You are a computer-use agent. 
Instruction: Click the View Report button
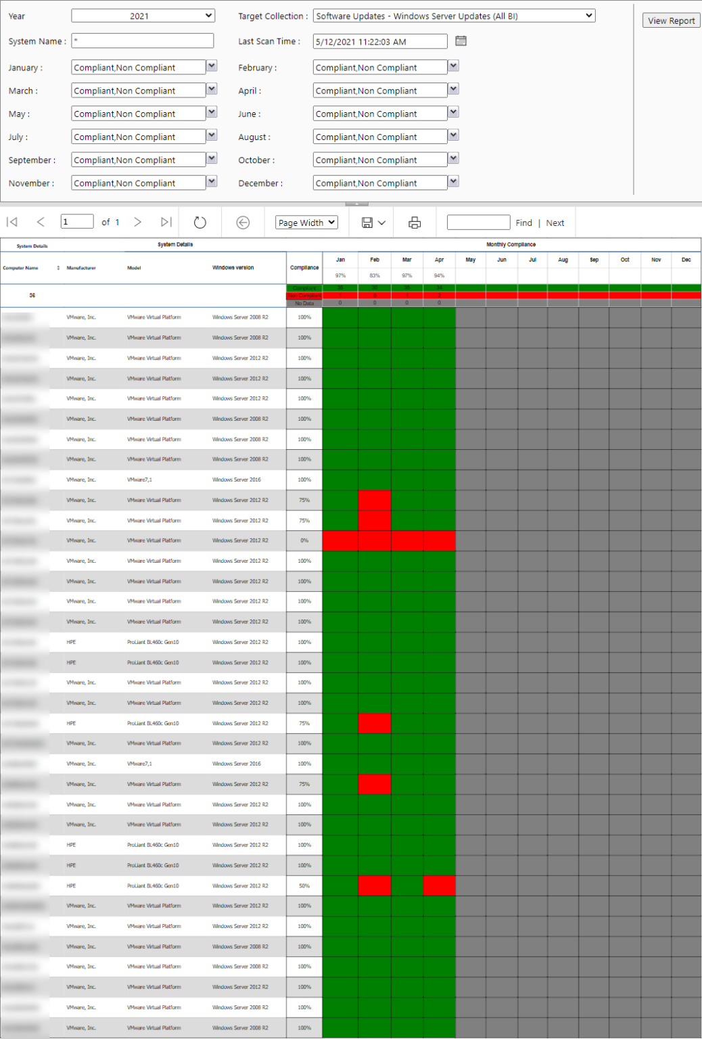pos(670,20)
